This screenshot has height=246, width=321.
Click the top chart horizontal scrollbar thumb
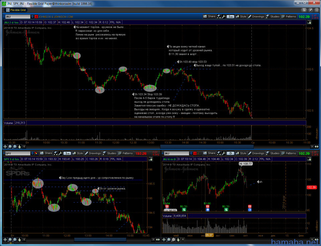click(x=207, y=147)
